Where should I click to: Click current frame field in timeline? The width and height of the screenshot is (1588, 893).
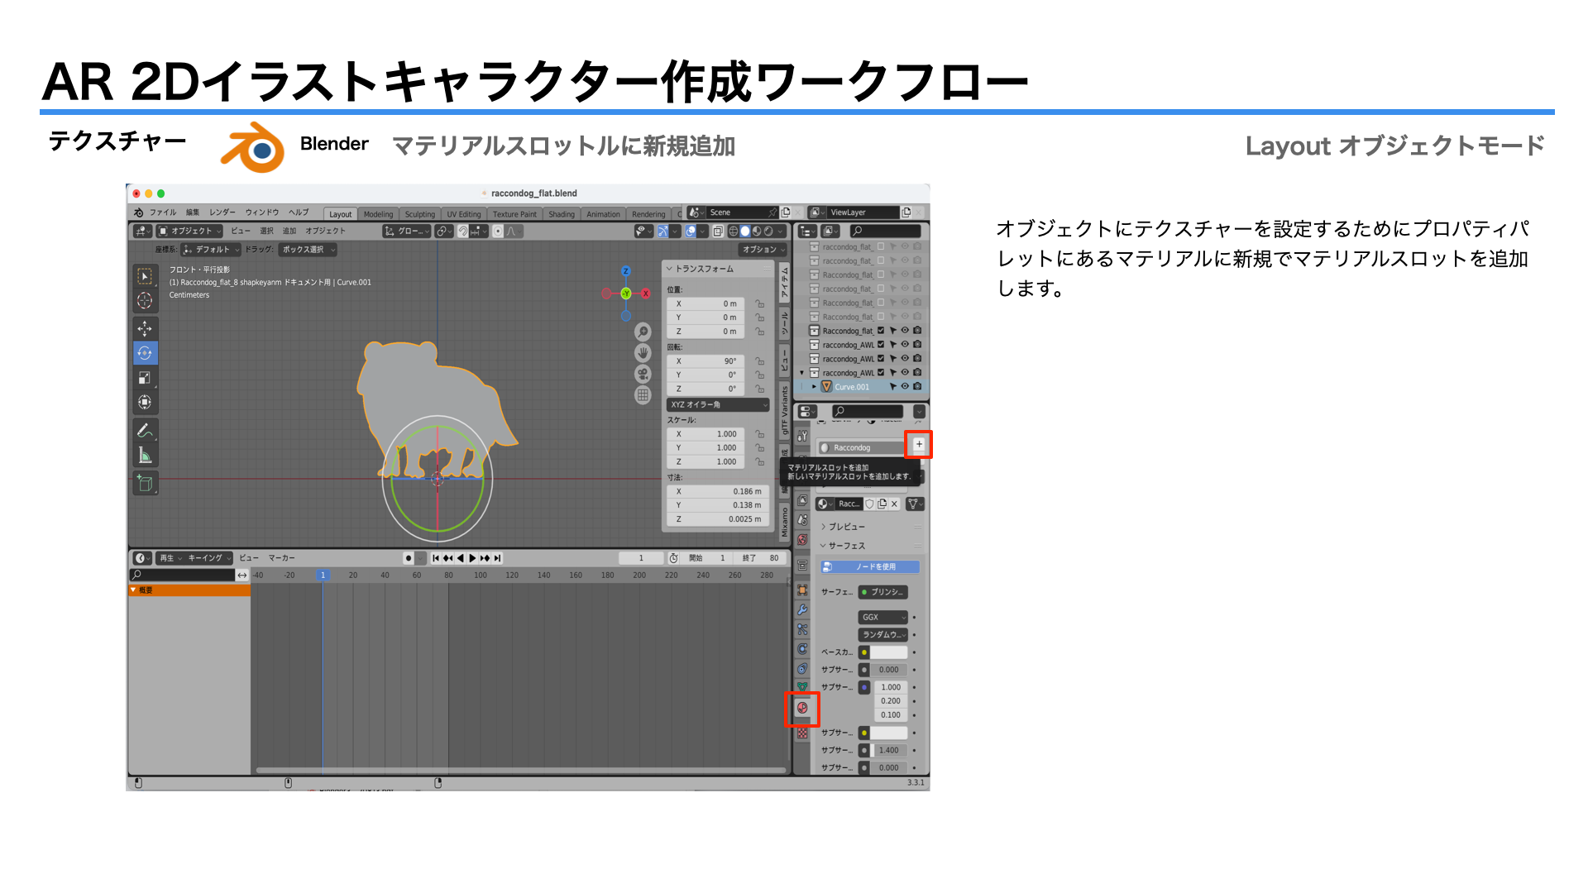pyautogui.click(x=641, y=558)
